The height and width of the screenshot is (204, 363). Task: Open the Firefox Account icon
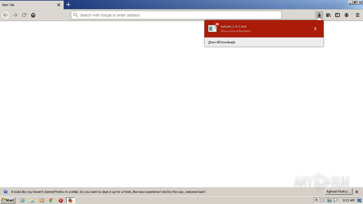pos(347,15)
